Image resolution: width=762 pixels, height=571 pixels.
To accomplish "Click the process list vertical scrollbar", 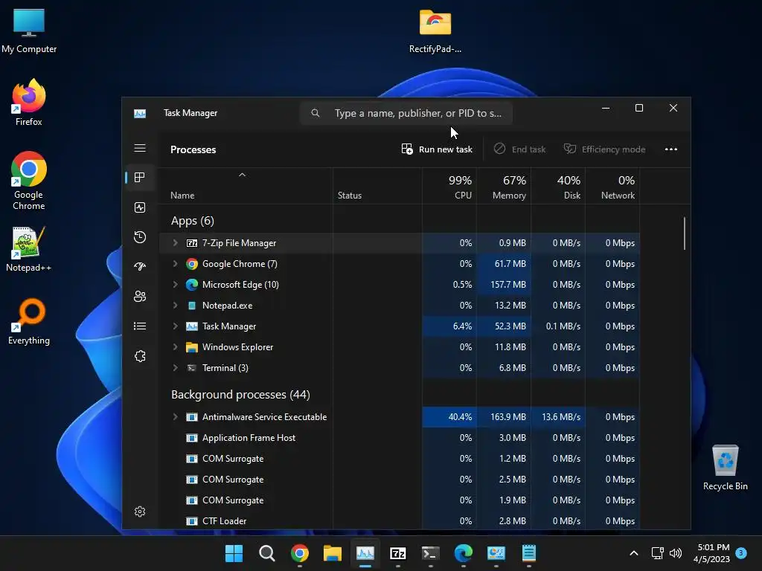I will (x=685, y=233).
